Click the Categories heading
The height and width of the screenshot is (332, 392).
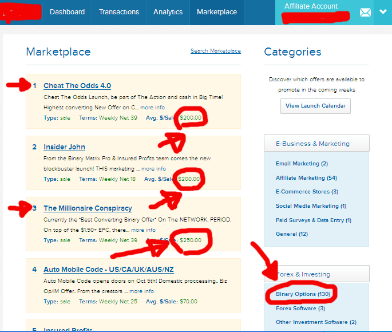pyautogui.click(x=292, y=52)
